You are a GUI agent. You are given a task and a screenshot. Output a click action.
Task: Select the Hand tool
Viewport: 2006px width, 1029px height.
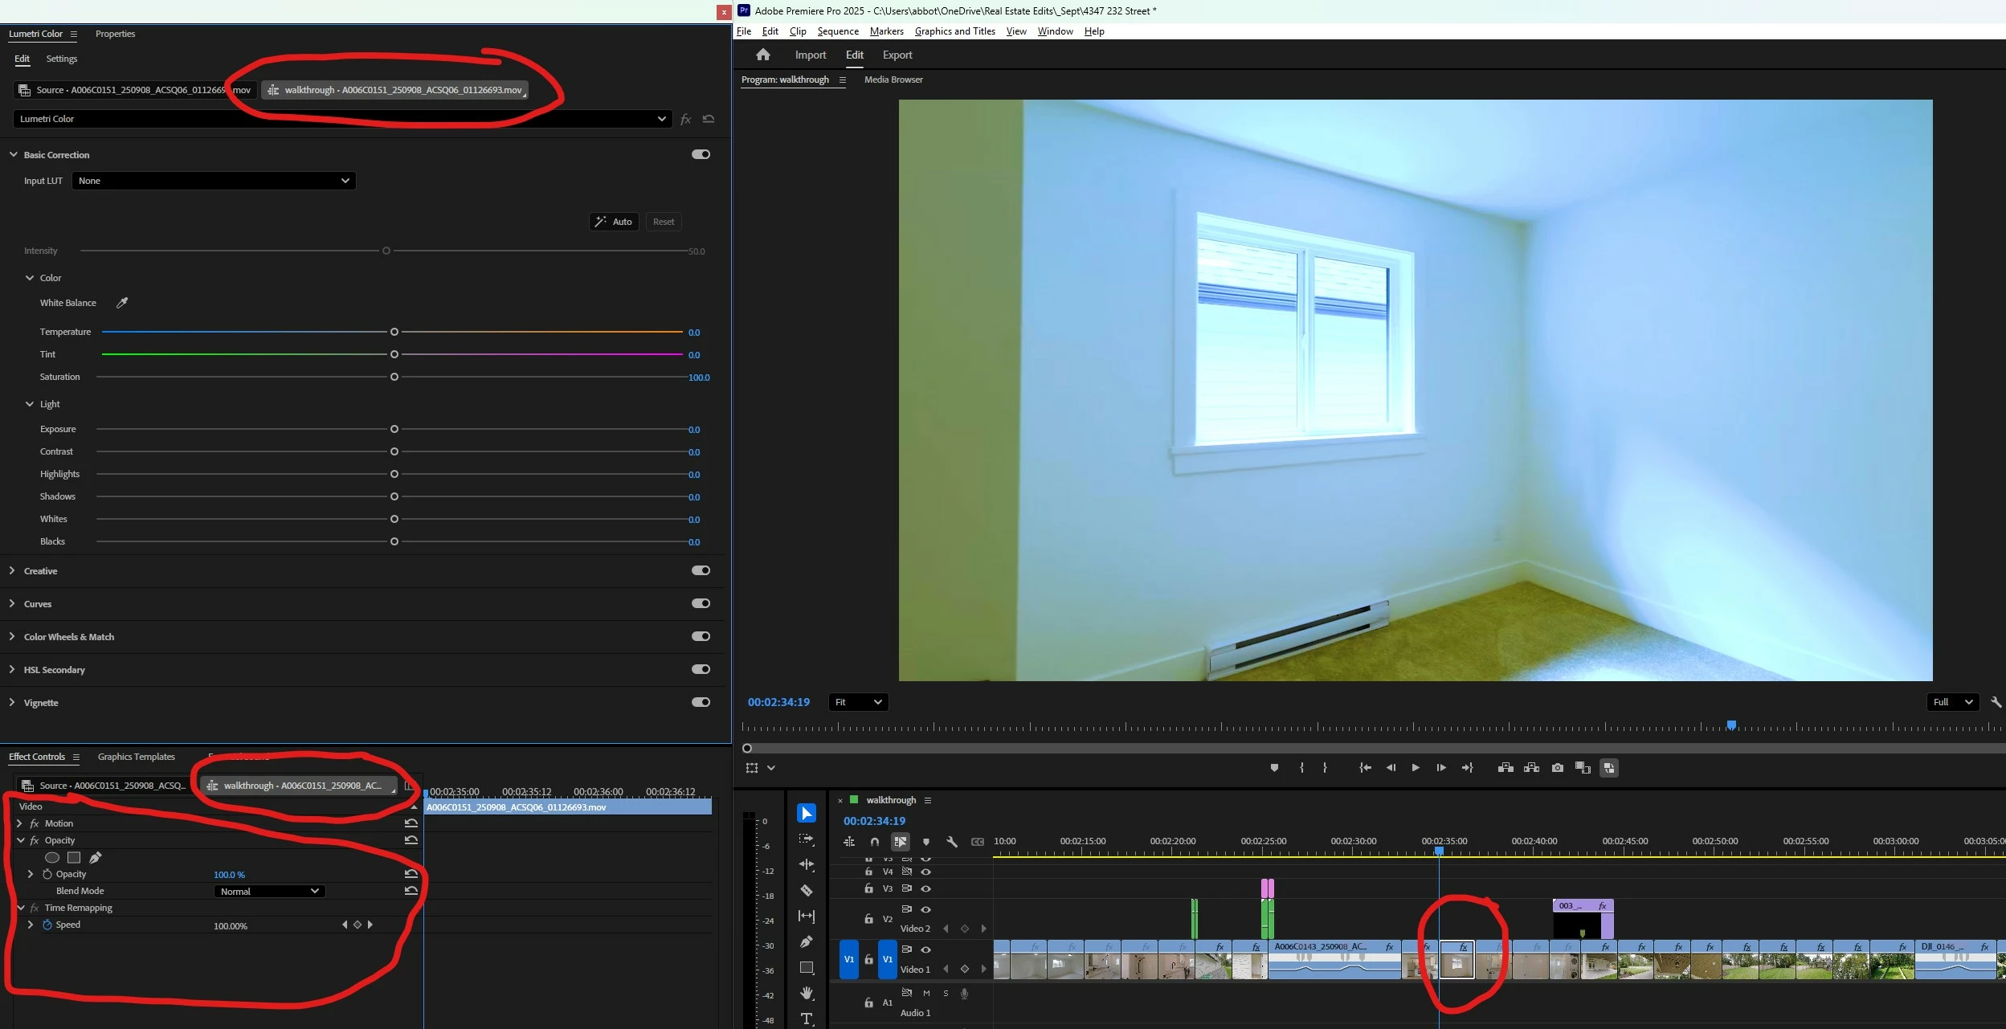(807, 993)
